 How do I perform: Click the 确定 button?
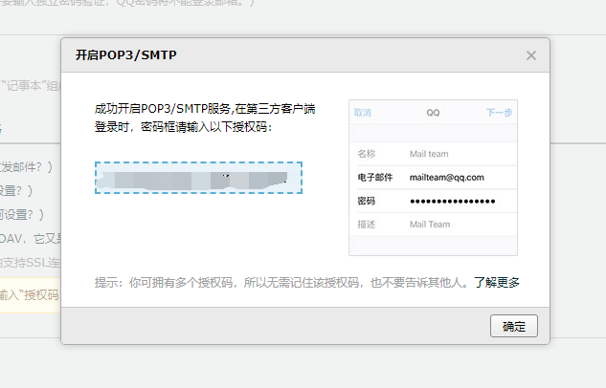(x=513, y=326)
